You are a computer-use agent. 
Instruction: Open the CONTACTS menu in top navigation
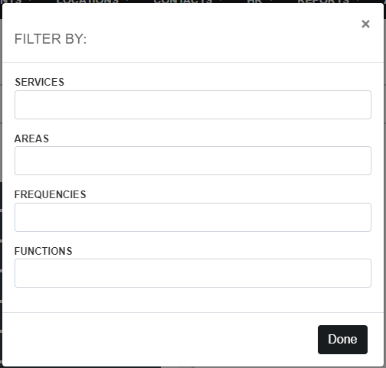pos(183,2)
